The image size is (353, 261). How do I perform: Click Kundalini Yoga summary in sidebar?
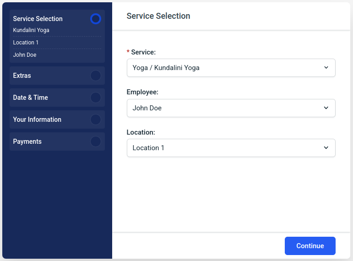31,30
